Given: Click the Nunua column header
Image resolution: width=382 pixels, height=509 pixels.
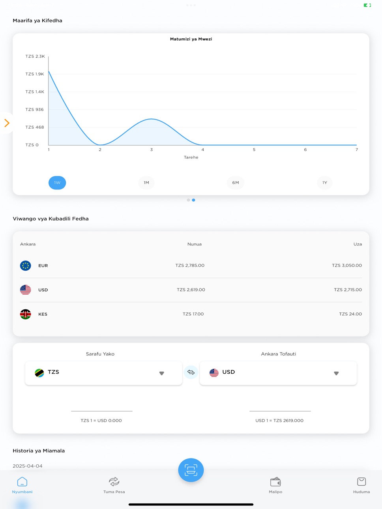Looking at the screenshot, I should (x=195, y=244).
